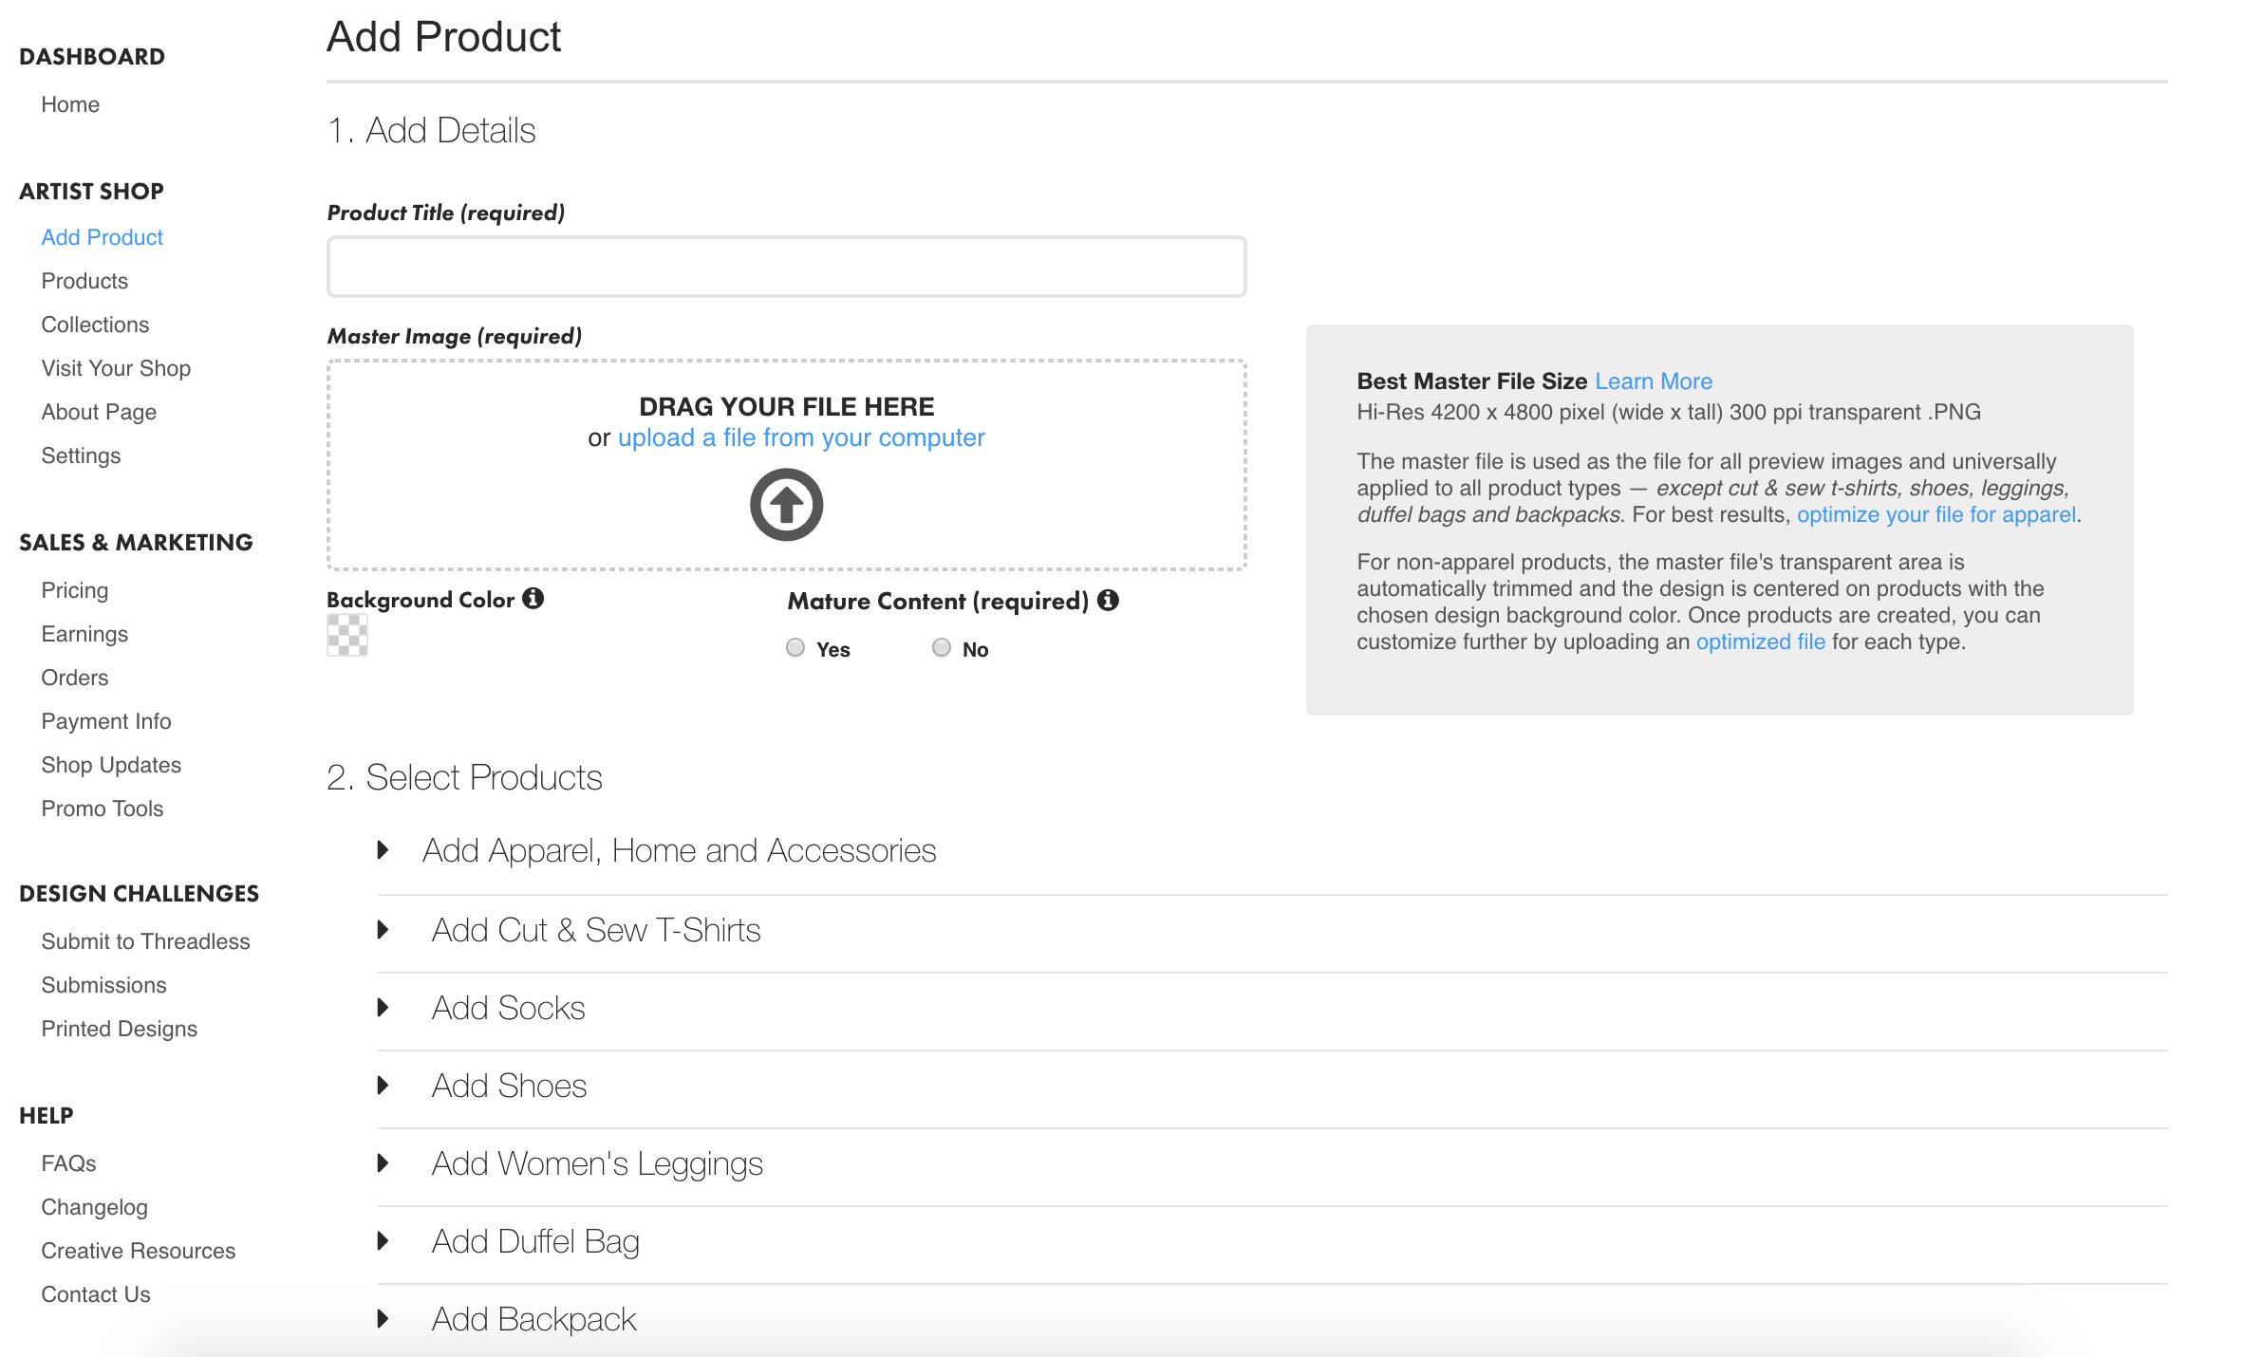Click Background Color info icon
Viewport: 2263px width, 1357px height.
pos(533,599)
